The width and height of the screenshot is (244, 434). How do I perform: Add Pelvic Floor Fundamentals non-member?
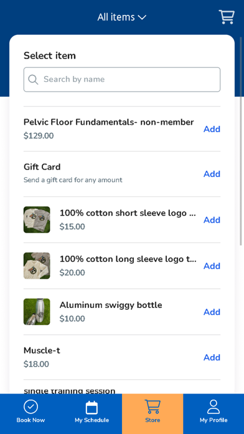click(212, 129)
